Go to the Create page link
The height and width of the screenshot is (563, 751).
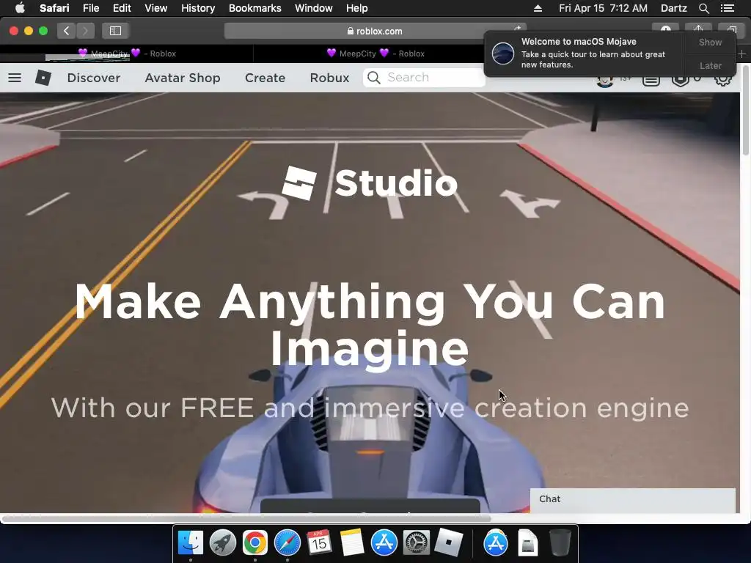265,78
